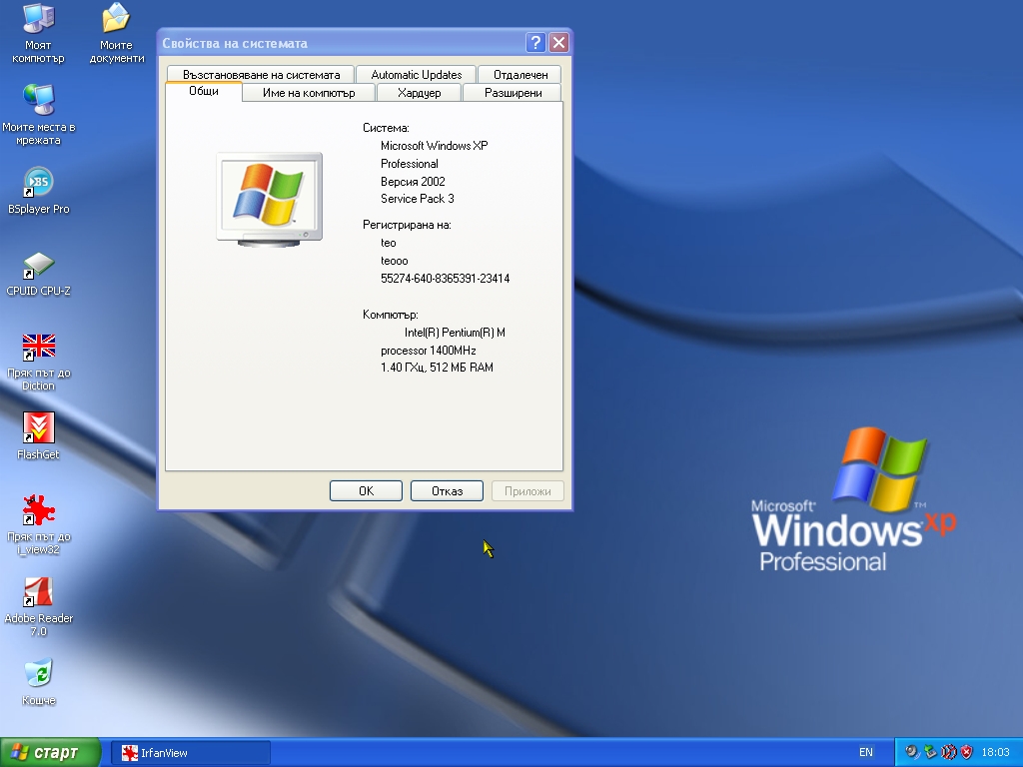Click the Система: label

coord(386,128)
